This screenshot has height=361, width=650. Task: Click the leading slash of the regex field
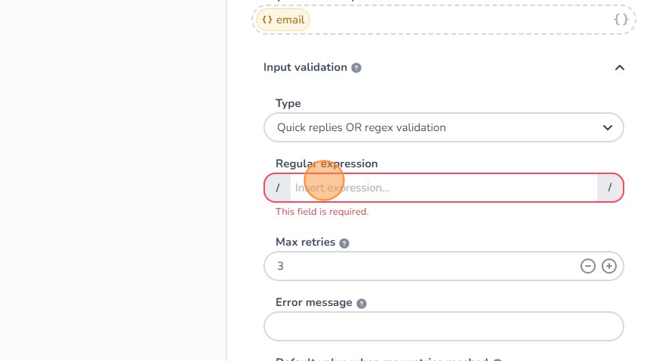pyautogui.click(x=278, y=188)
